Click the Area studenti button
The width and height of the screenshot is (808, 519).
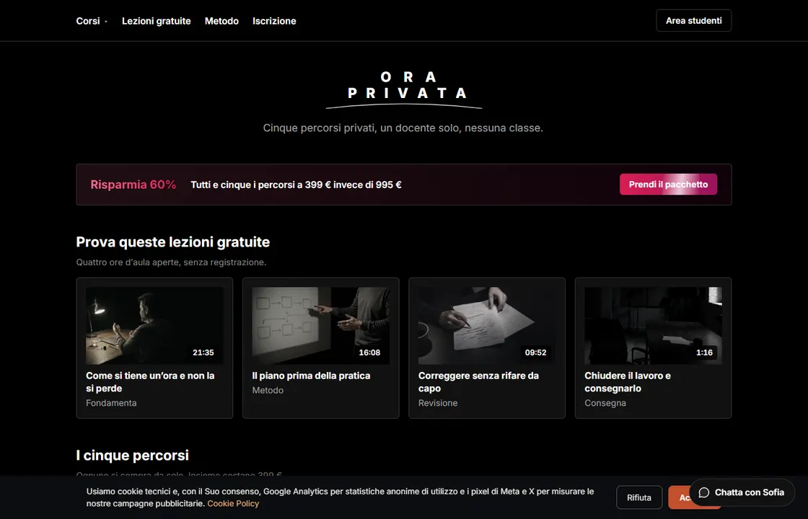click(x=693, y=21)
